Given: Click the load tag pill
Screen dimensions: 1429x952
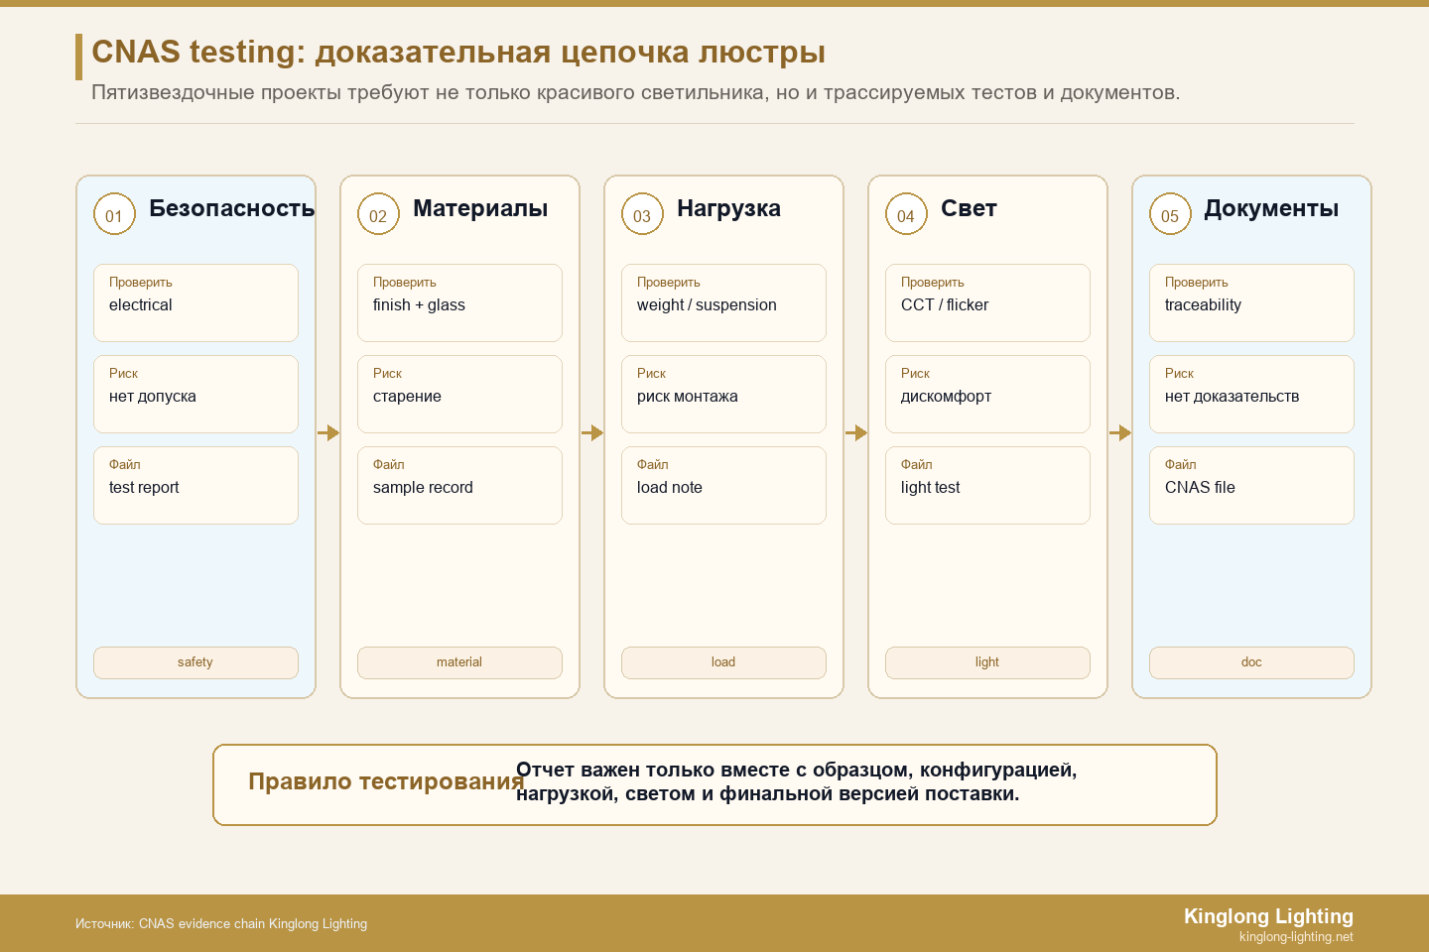Looking at the screenshot, I should (723, 662).
